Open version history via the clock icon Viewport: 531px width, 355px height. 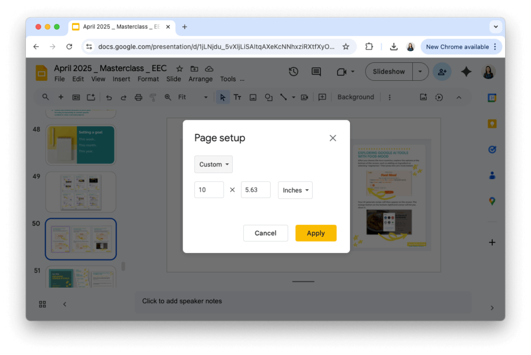pos(294,72)
